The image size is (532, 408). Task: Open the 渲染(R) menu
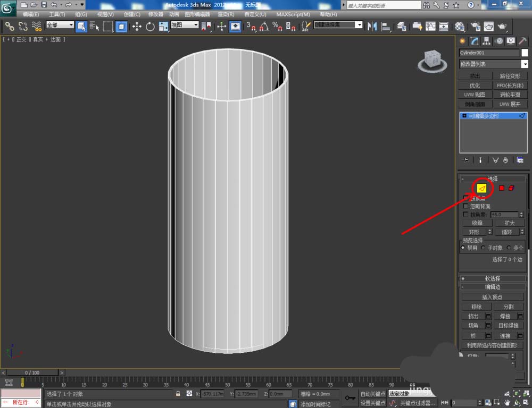point(227,14)
